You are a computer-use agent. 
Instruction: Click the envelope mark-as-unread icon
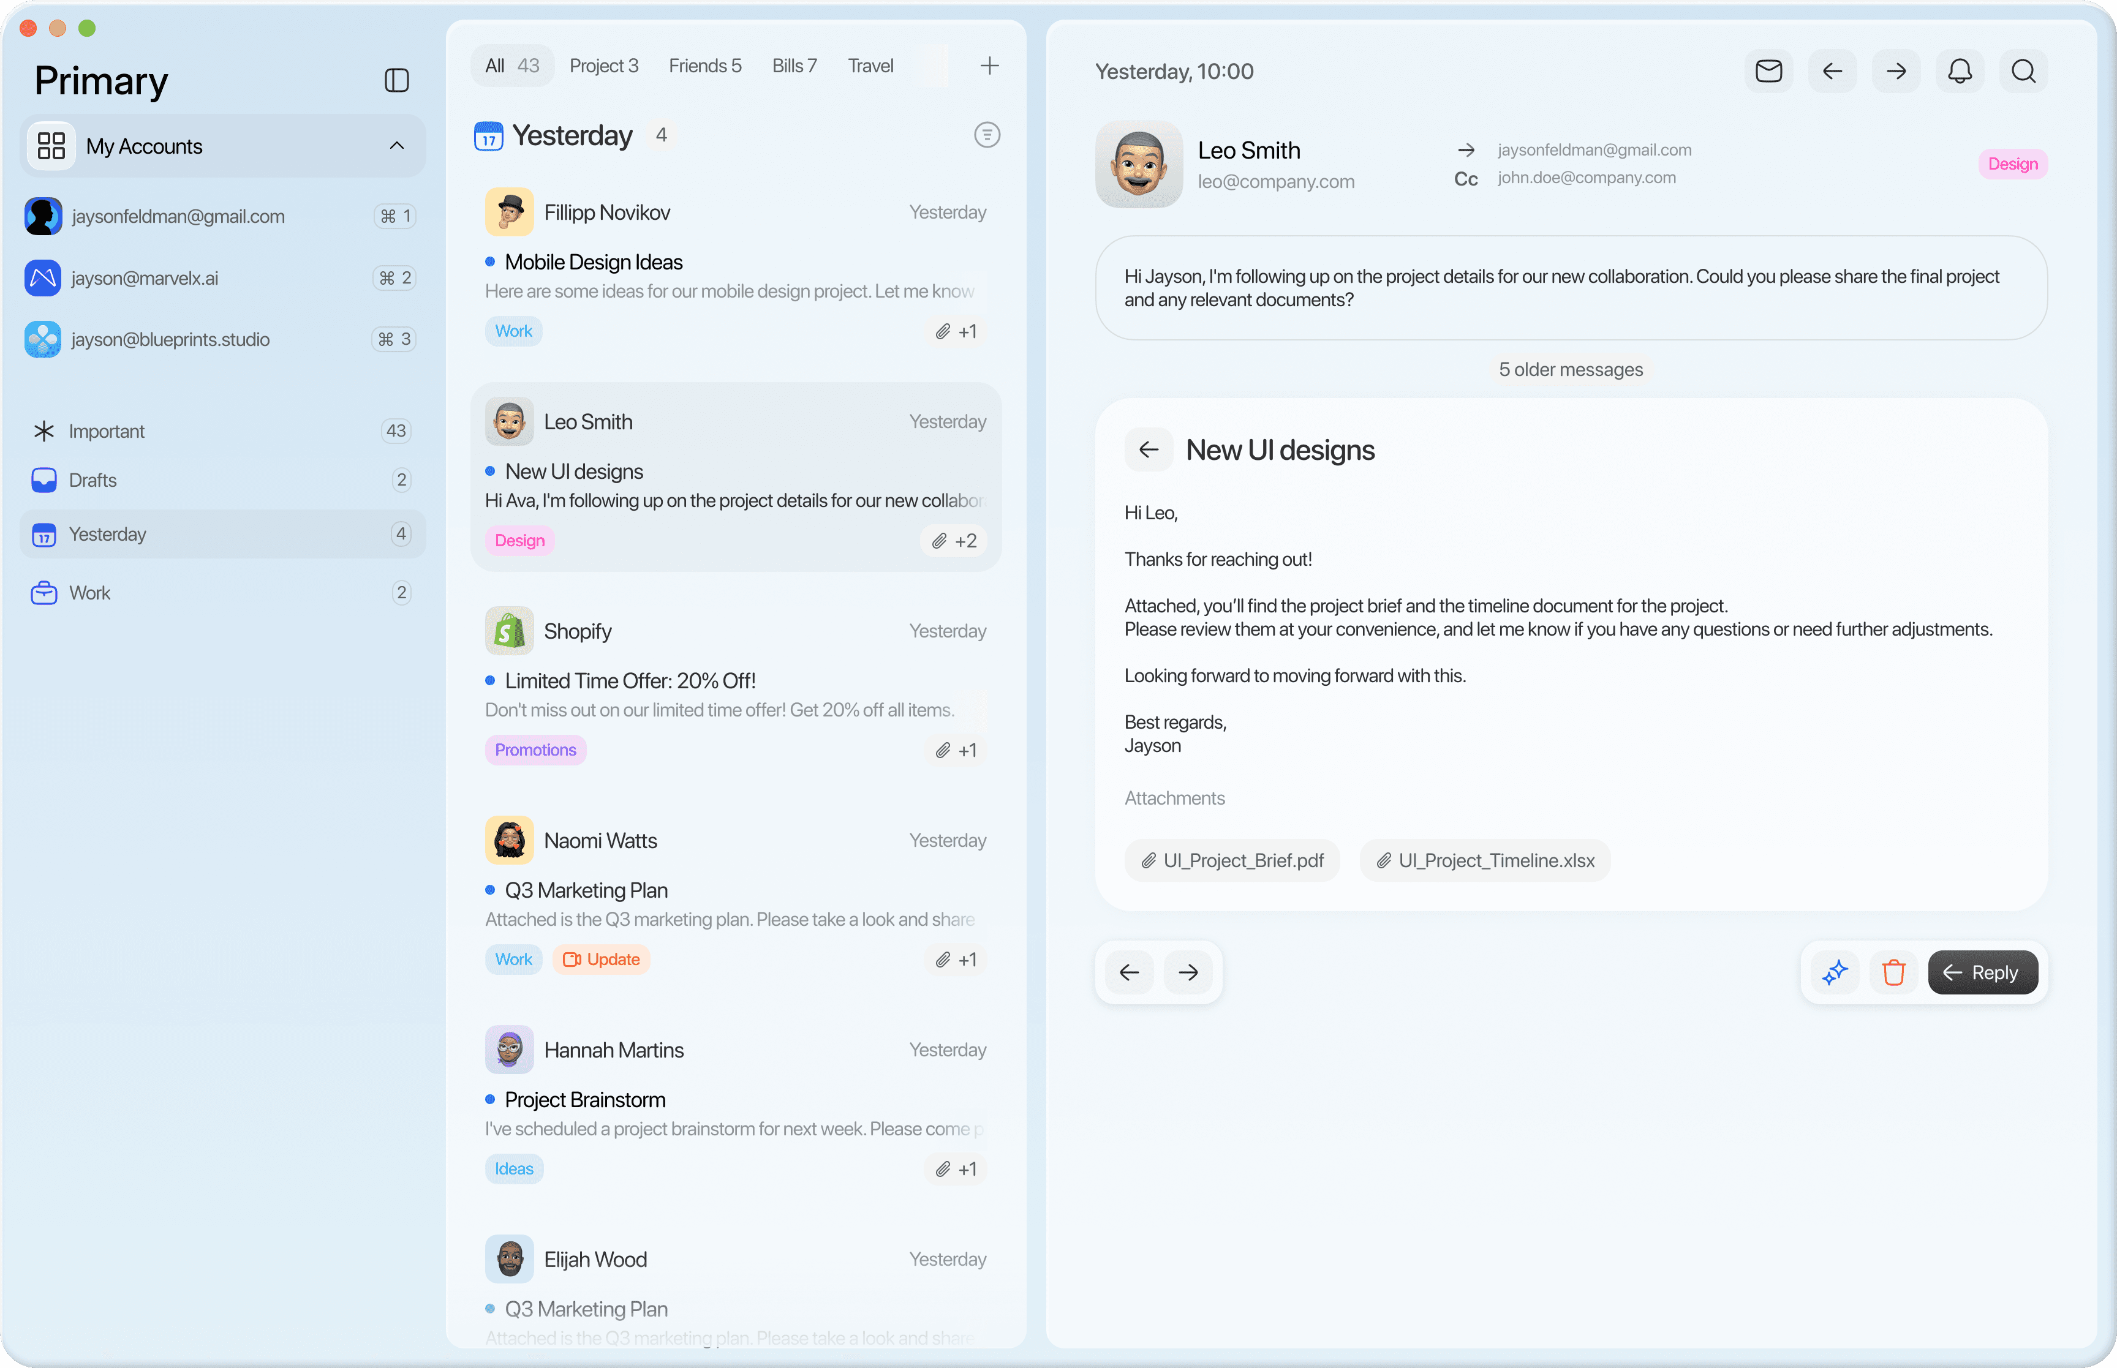pos(1768,71)
